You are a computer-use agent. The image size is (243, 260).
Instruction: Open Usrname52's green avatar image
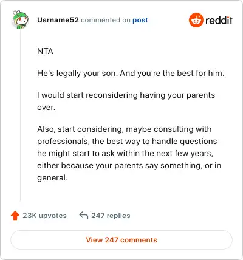coord(20,19)
